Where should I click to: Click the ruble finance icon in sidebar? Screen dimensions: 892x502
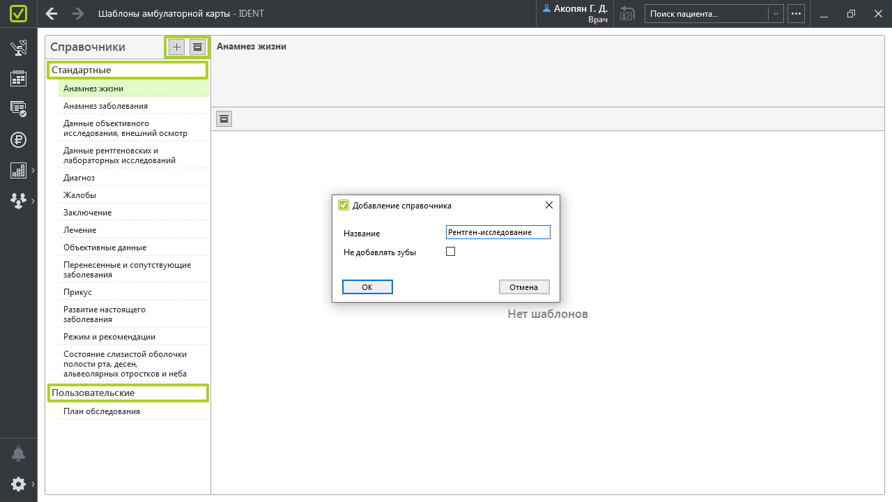[x=18, y=139]
